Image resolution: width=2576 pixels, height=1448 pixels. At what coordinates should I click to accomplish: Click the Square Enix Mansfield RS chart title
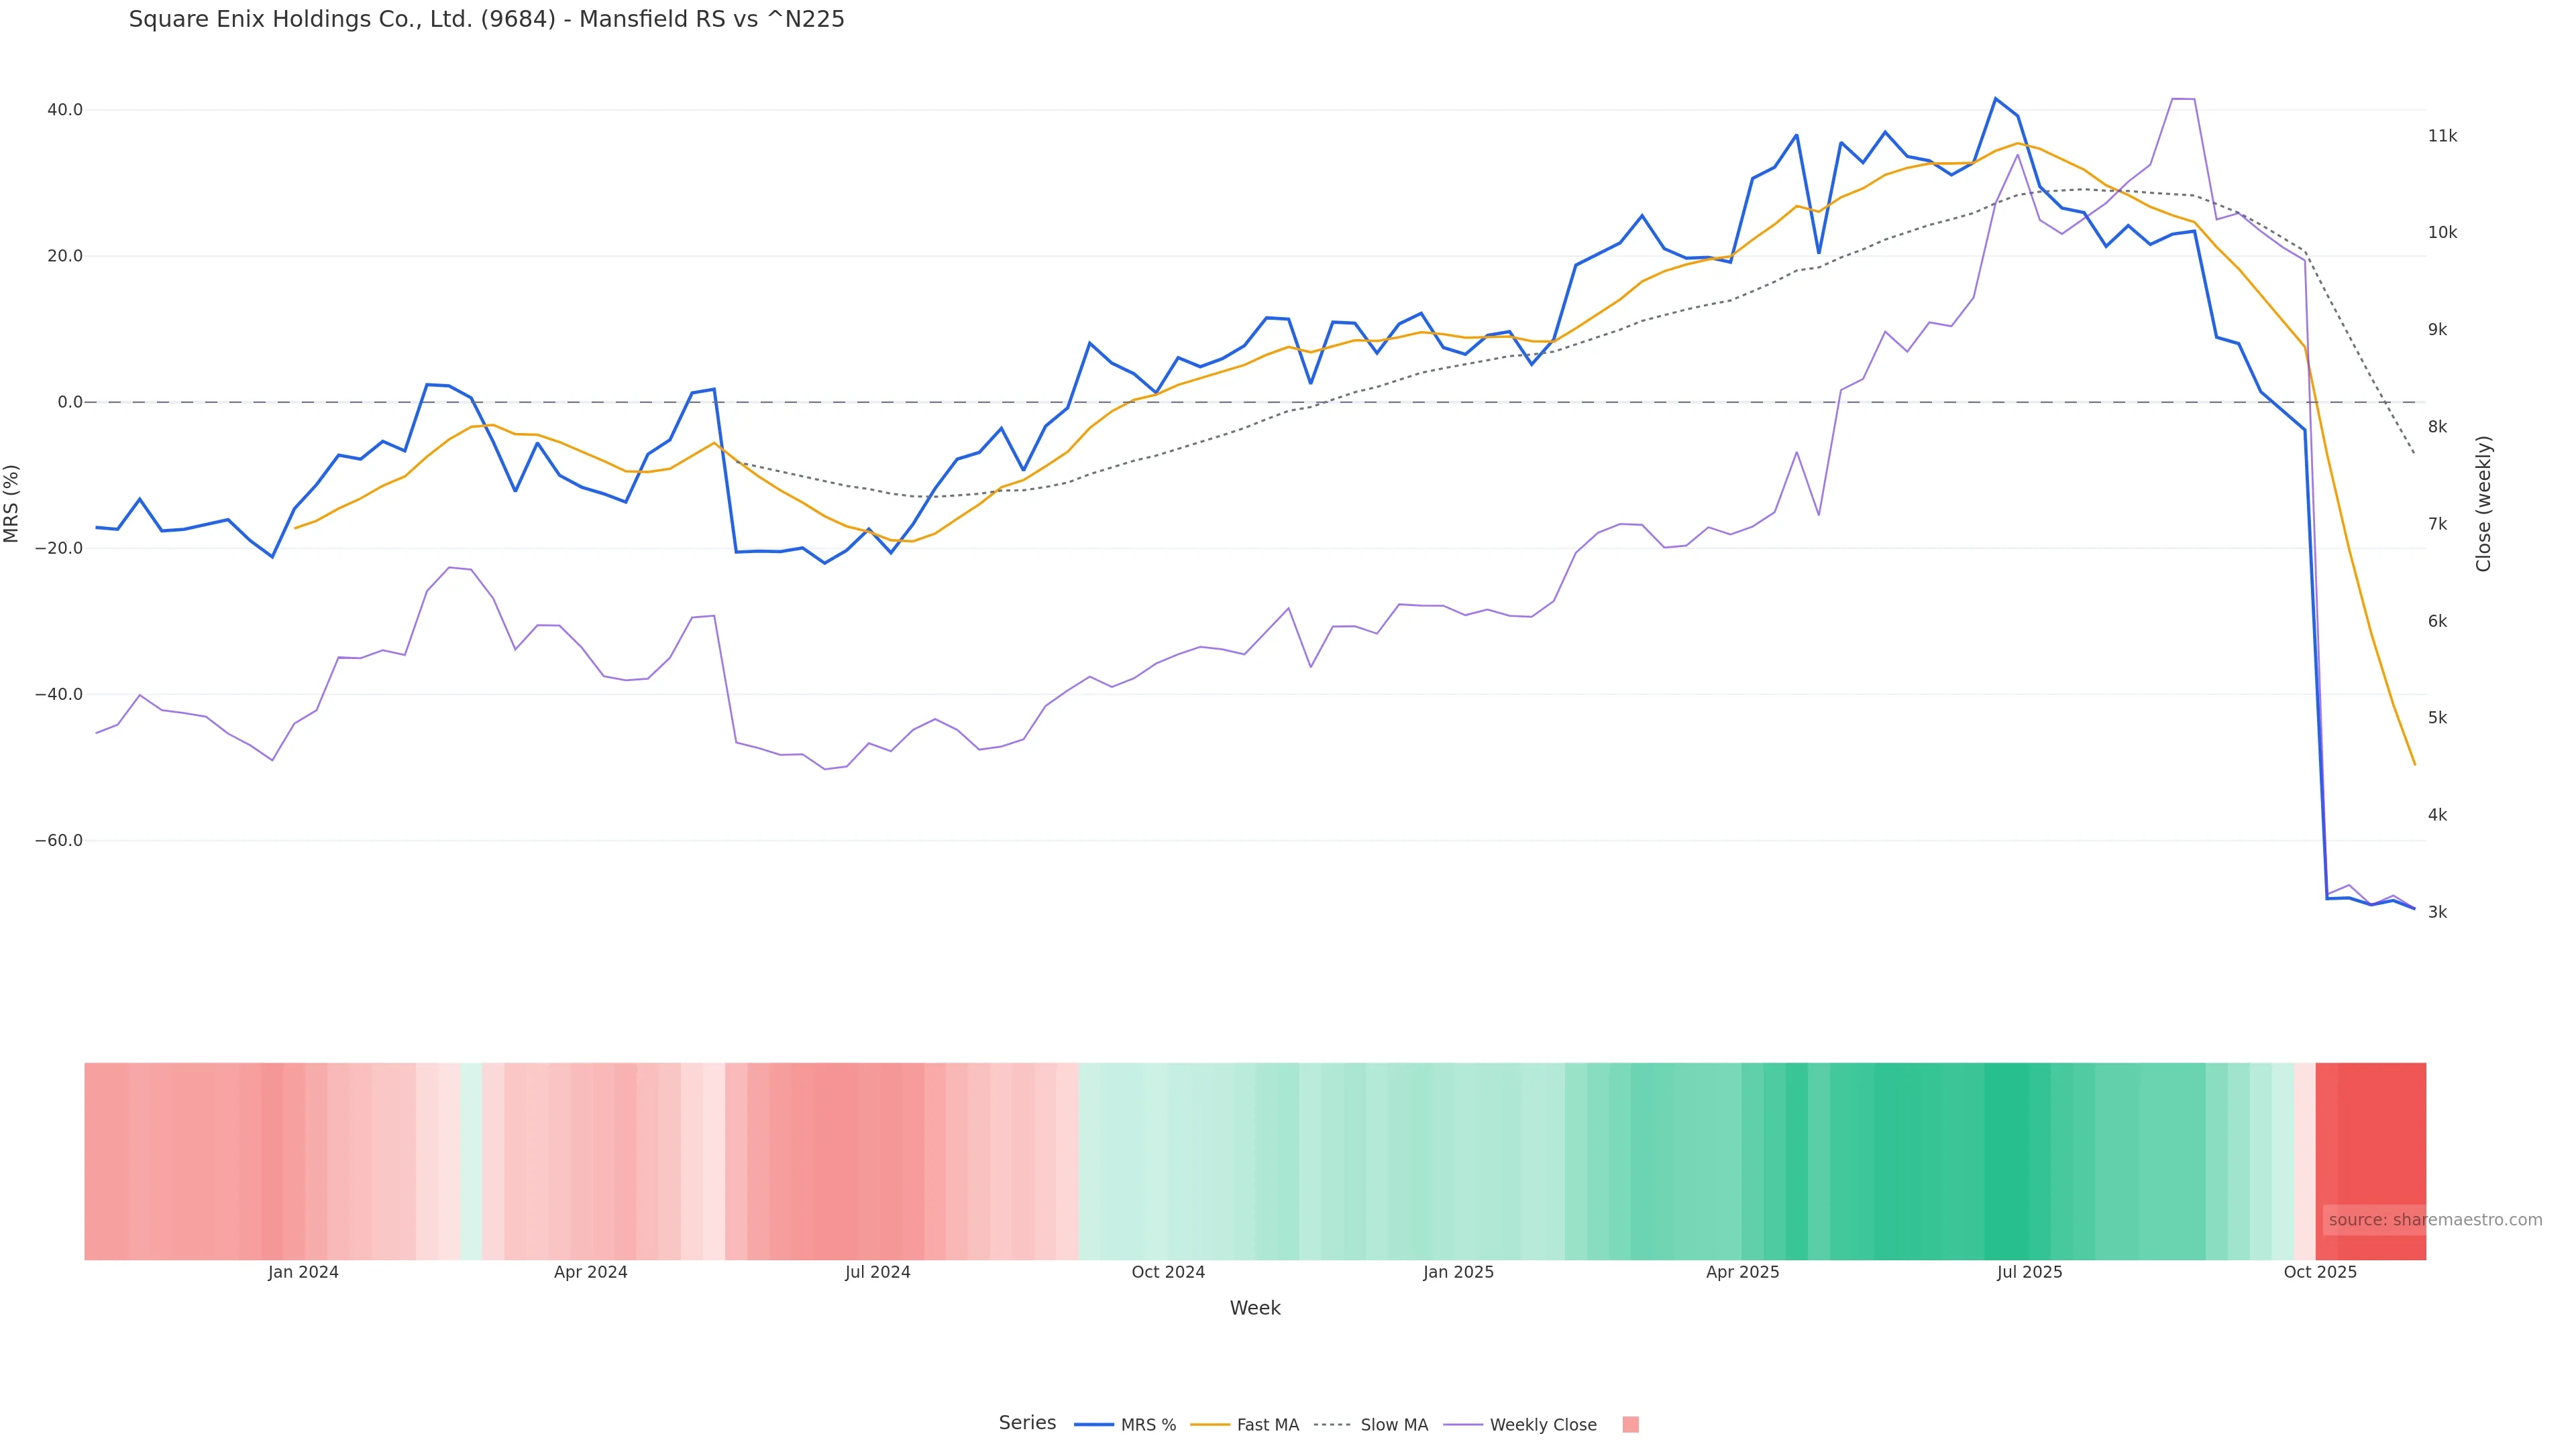(x=486, y=19)
